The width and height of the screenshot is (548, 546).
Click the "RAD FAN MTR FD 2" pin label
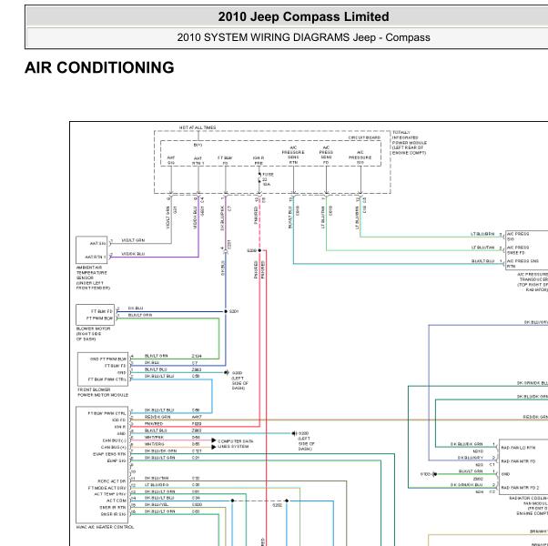(x=520, y=488)
